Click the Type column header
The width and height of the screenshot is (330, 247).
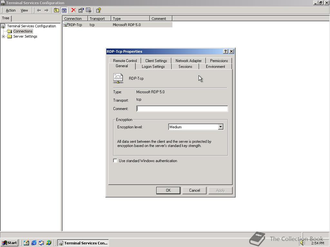tap(130, 18)
